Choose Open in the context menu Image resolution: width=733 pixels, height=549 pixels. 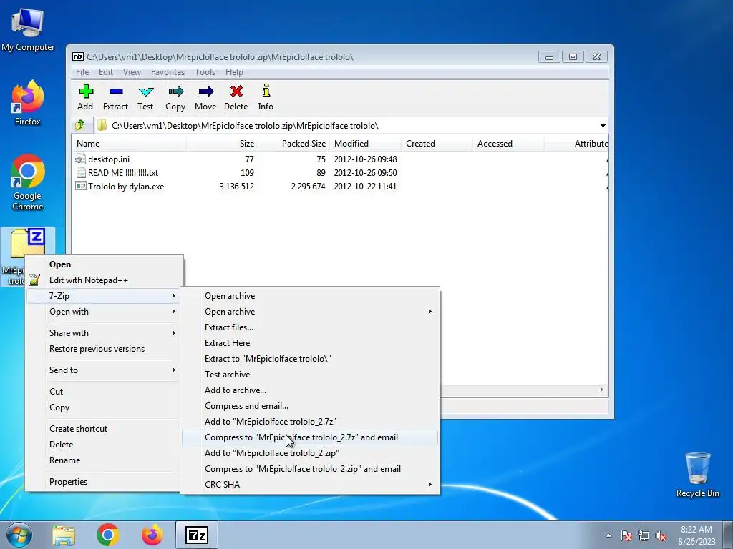coord(103,264)
